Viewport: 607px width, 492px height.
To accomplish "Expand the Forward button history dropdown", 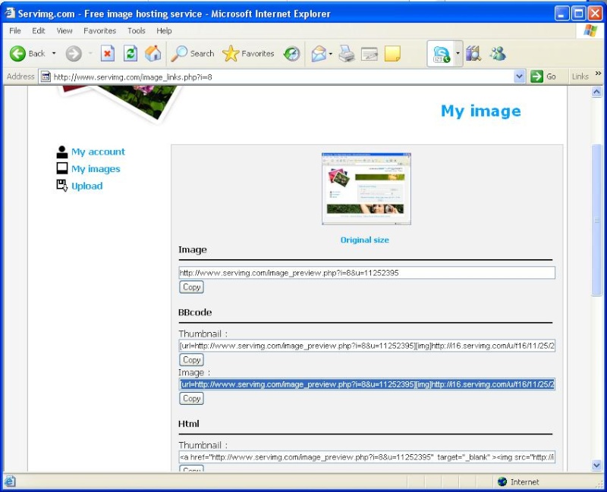I will (90, 53).
